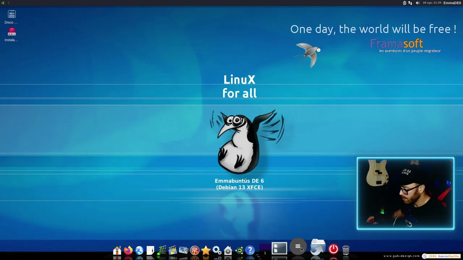Open the photo stack dock icon

click(184, 250)
